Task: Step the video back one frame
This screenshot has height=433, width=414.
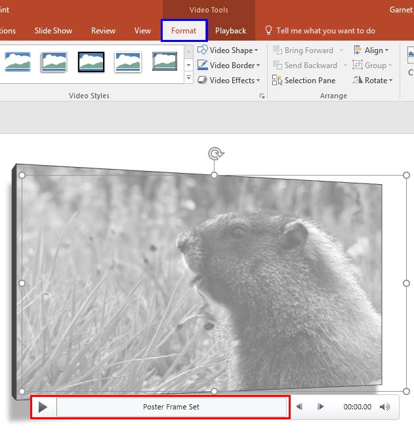Action: click(x=299, y=407)
